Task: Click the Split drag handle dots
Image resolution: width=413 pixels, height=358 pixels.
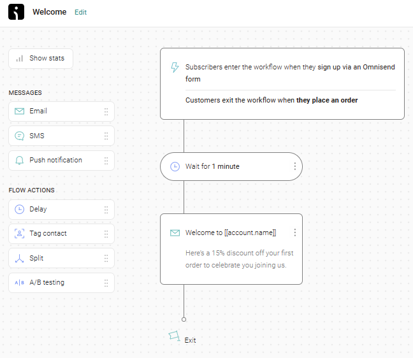Action: pos(106,258)
